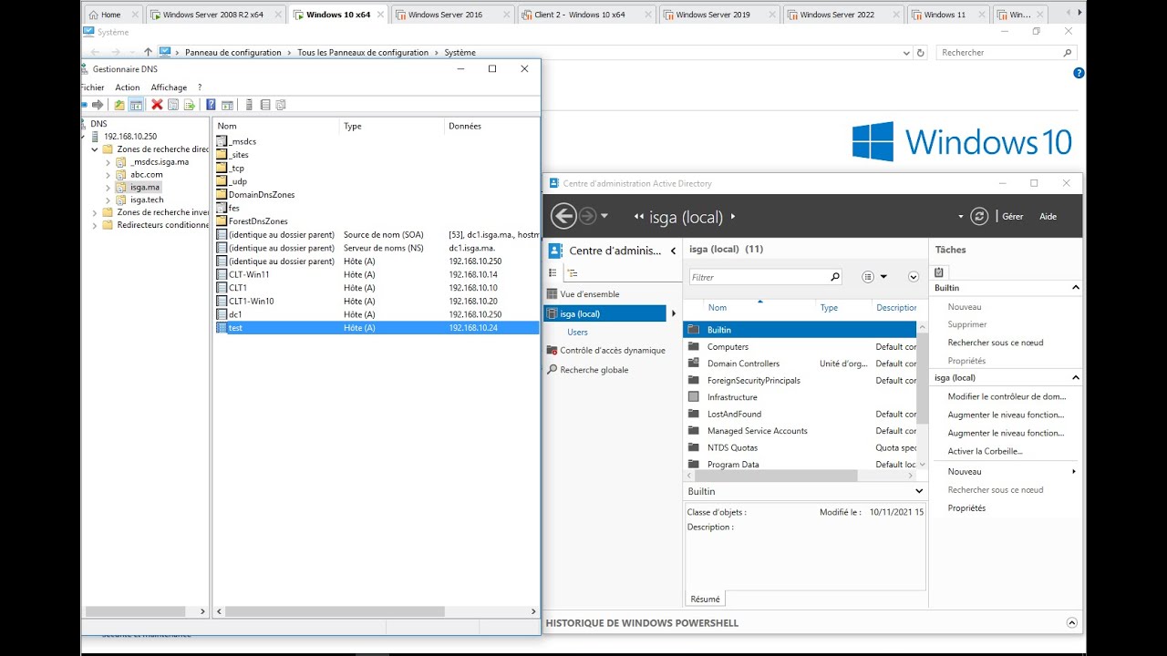Click the last icon in DNS toolbar

click(281, 105)
